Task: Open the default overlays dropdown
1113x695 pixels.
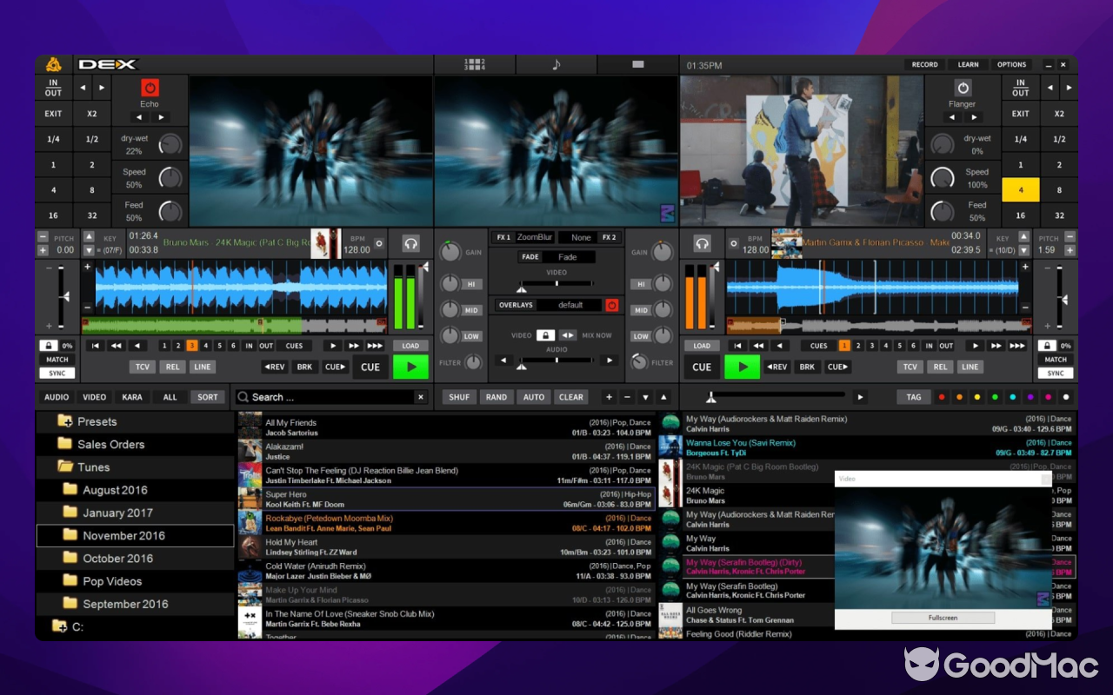Action: [571, 305]
